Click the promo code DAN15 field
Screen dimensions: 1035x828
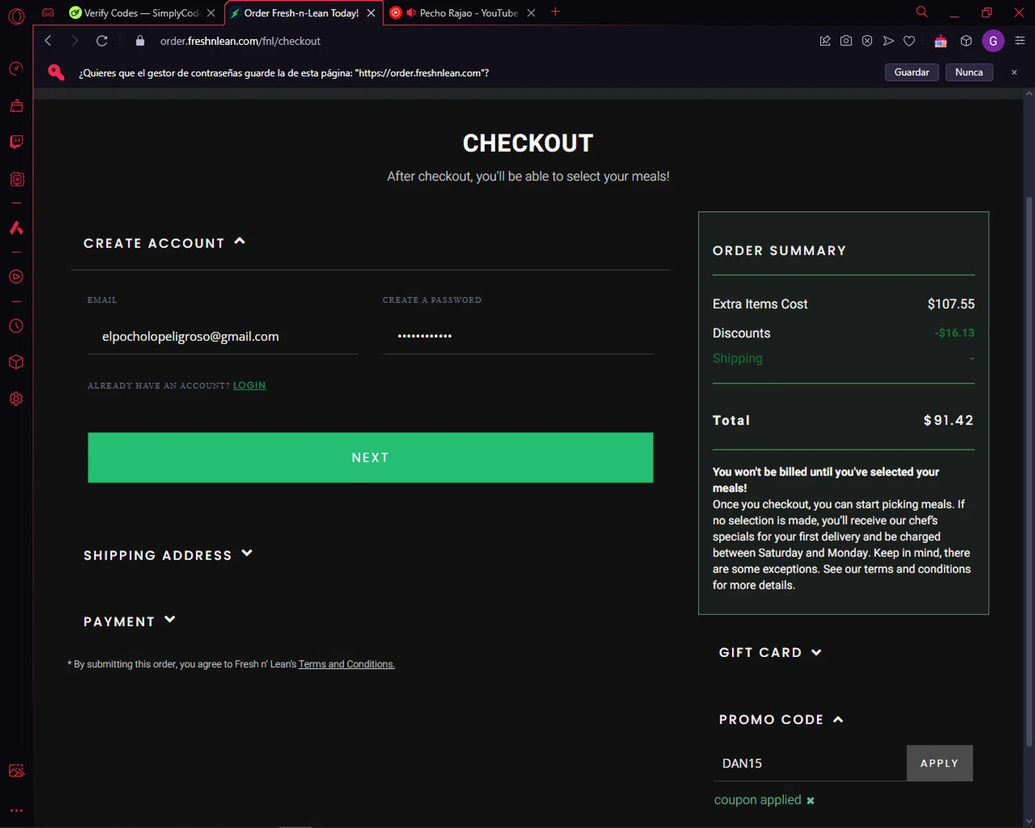coord(810,763)
